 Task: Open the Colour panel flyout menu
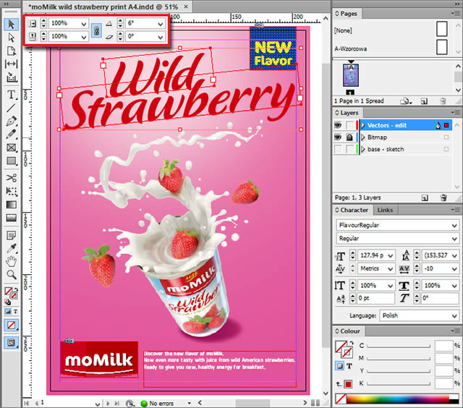pos(456,331)
